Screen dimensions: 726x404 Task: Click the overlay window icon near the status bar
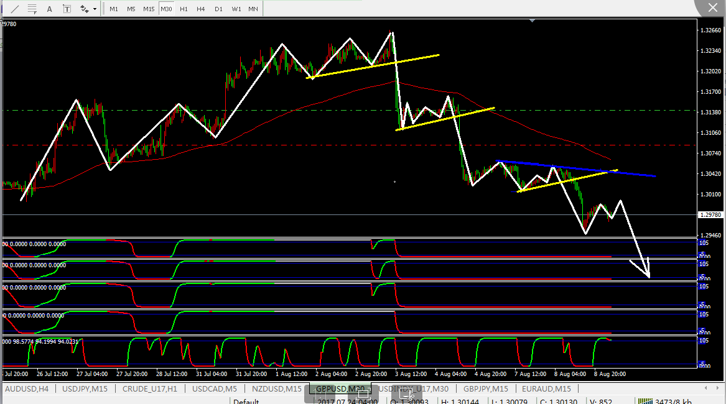[363, 394]
